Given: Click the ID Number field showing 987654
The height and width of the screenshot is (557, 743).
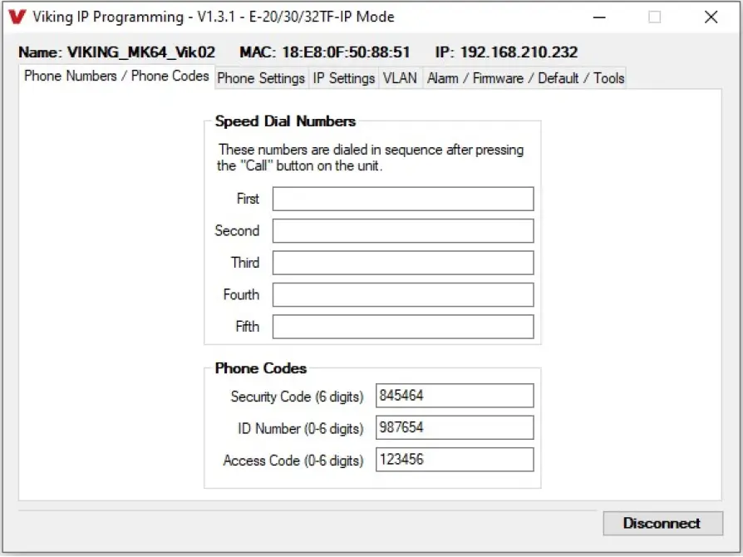Looking at the screenshot, I should tap(455, 427).
